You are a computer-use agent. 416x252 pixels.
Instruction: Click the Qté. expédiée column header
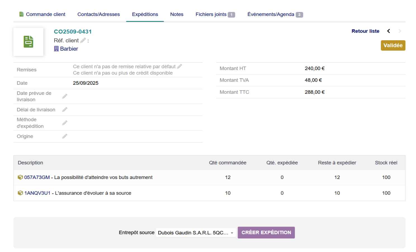[x=282, y=163]
